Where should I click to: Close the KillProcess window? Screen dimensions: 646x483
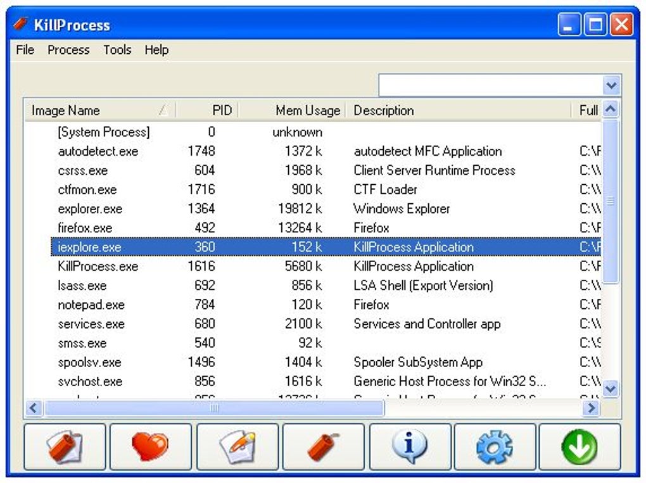(x=622, y=24)
